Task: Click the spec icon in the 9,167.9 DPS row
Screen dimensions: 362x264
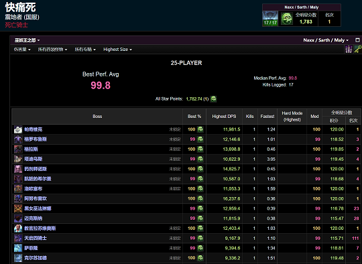Action: click(x=200, y=238)
